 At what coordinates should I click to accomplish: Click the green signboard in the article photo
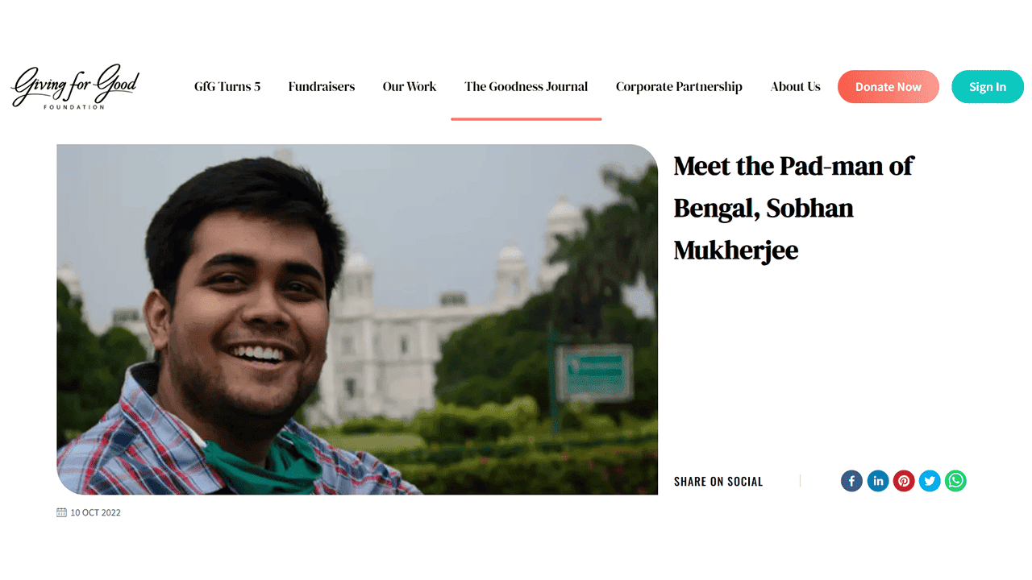tap(594, 372)
